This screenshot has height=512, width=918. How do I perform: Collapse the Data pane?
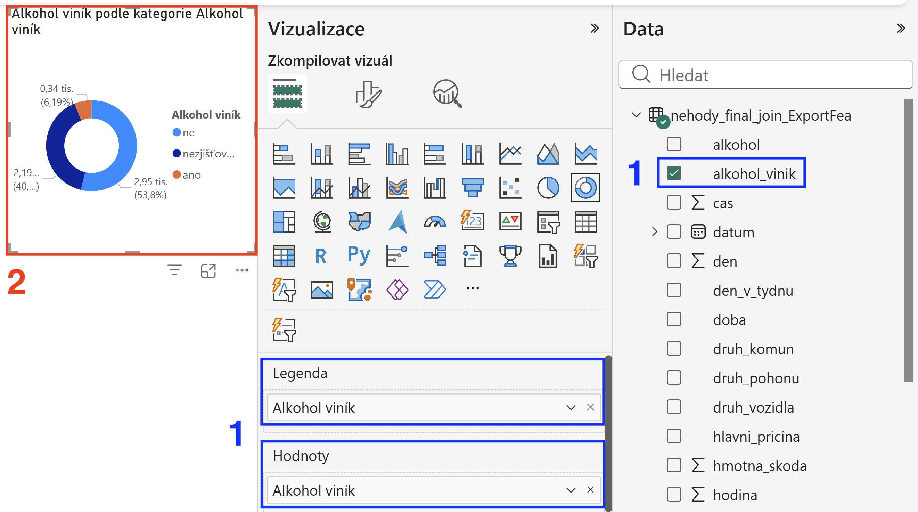(x=901, y=28)
